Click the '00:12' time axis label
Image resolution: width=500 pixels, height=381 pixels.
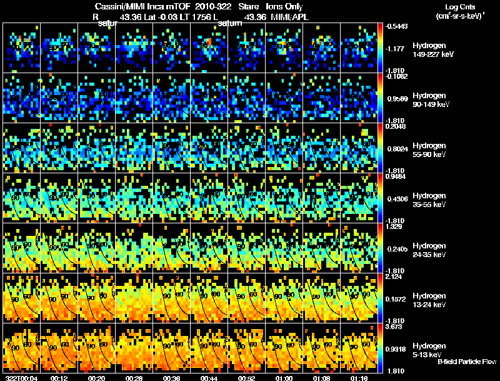point(59,378)
